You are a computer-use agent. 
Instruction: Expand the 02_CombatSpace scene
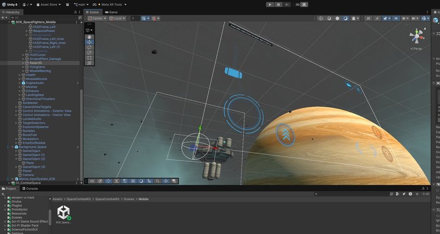point(9,183)
